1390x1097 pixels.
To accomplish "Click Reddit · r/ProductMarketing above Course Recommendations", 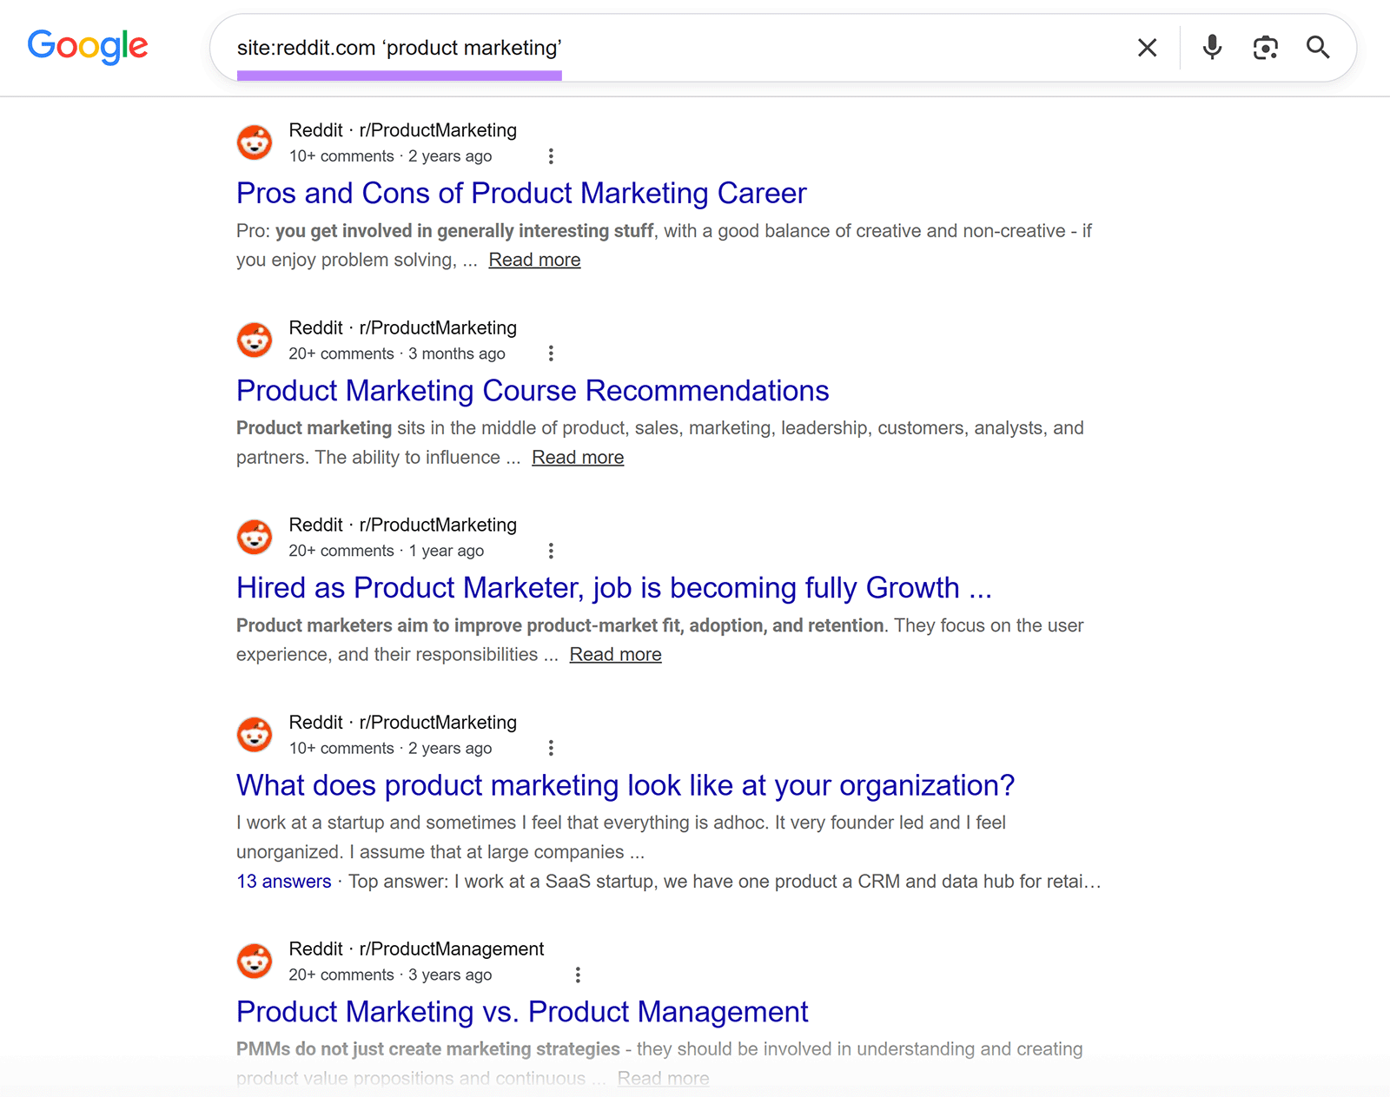I will coord(402,327).
